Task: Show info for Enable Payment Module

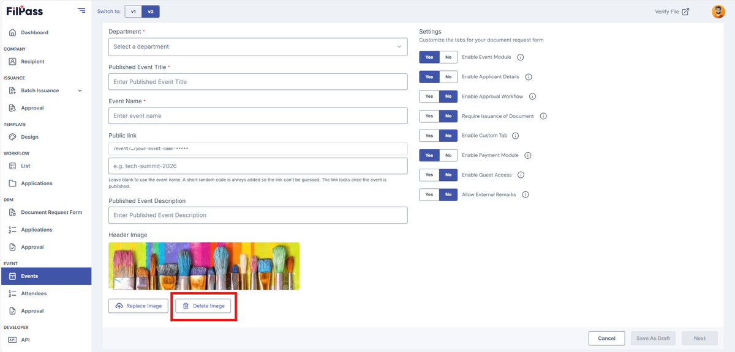Action: tap(527, 155)
